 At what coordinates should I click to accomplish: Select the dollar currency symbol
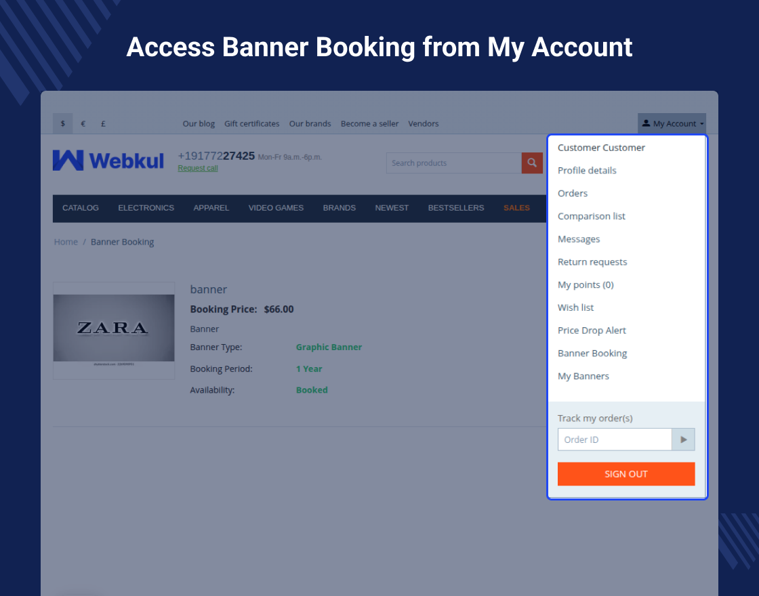(x=63, y=124)
